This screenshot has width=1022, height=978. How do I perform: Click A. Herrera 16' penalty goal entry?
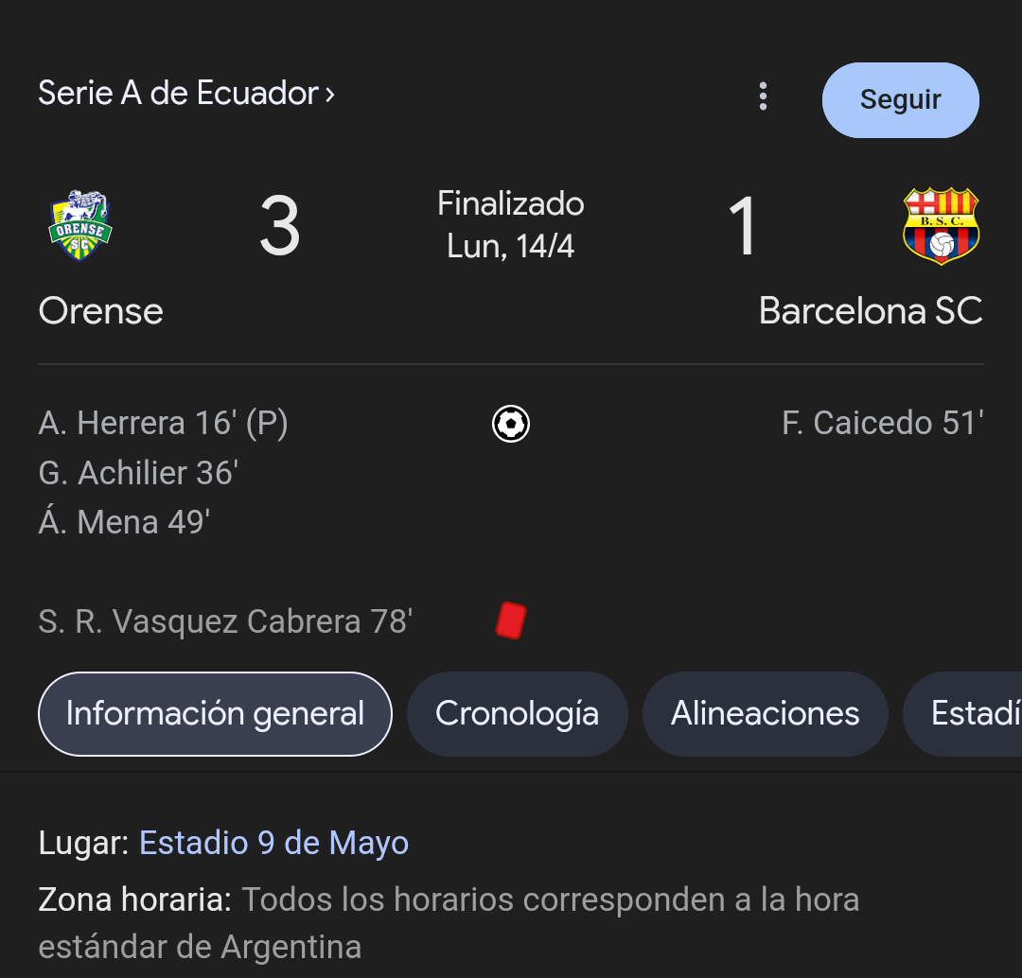tap(163, 423)
